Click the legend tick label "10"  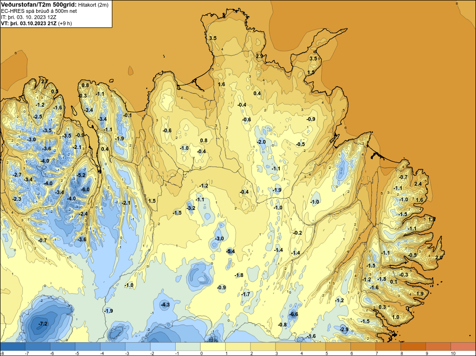pos(453,353)
